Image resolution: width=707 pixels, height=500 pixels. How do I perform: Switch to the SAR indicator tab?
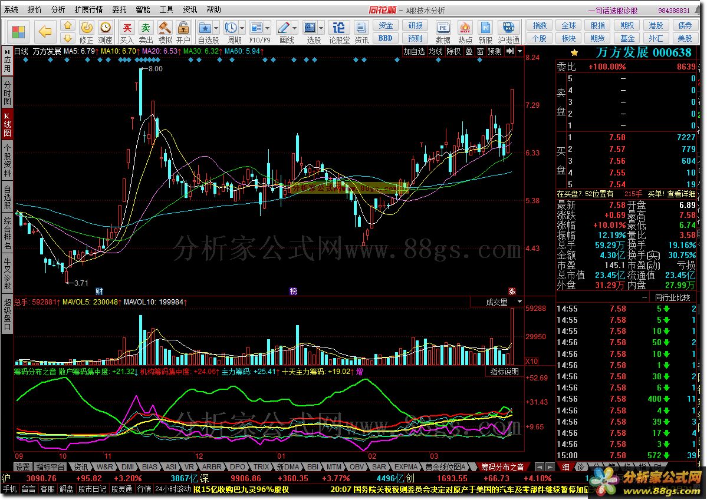[x=379, y=467]
